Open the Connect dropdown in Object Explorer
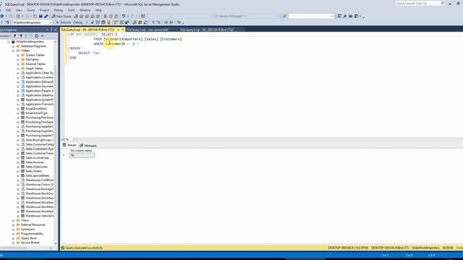This screenshot has height=260, width=463. tap(5, 35)
